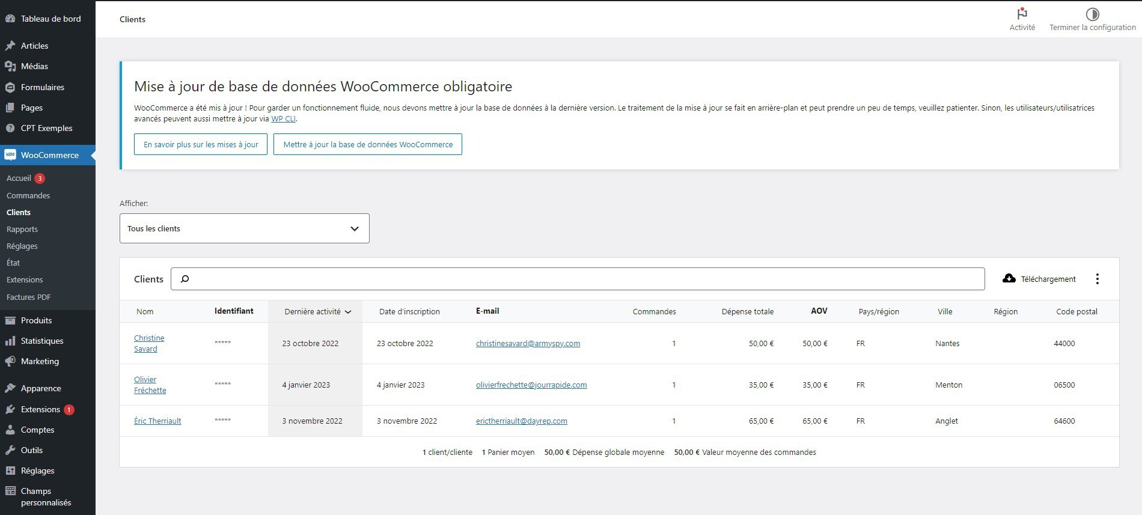The height and width of the screenshot is (515, 1142).
Task: Click the CPT Exemples icon
Action: [10, 128]
